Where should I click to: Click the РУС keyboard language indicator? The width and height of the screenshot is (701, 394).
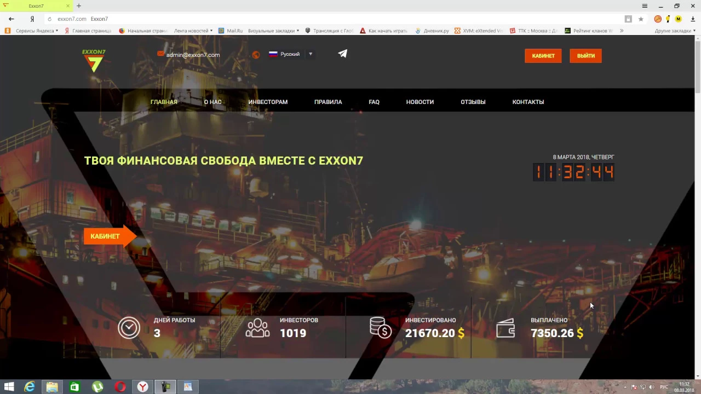coord(664,387)
